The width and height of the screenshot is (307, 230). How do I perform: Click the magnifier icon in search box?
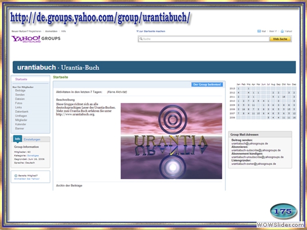pos(141,39)
